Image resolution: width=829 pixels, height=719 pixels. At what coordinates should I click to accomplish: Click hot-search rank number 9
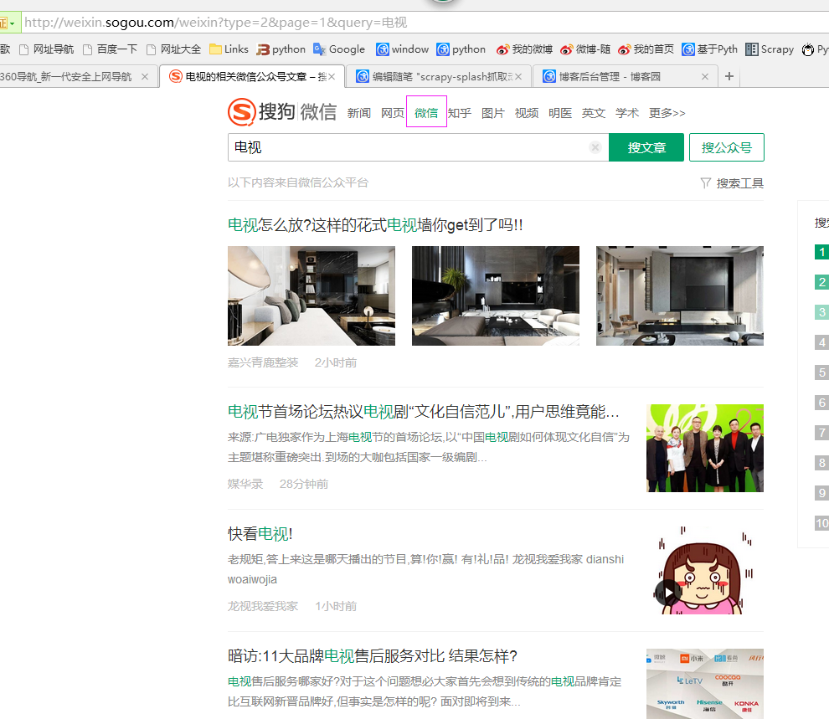(821, 493)
